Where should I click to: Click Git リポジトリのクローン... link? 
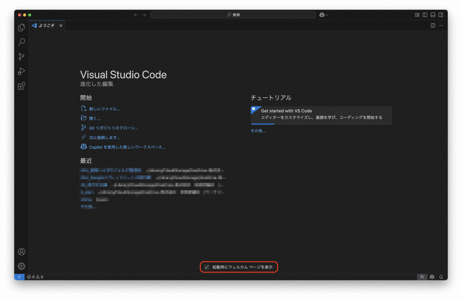point(113,128)
